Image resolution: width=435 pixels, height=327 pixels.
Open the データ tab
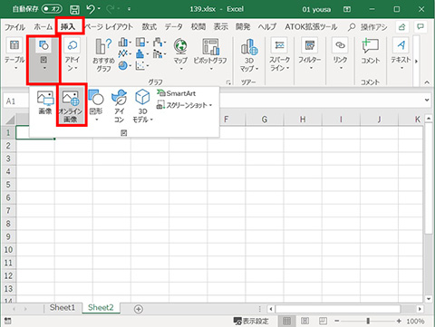point(173,27)
